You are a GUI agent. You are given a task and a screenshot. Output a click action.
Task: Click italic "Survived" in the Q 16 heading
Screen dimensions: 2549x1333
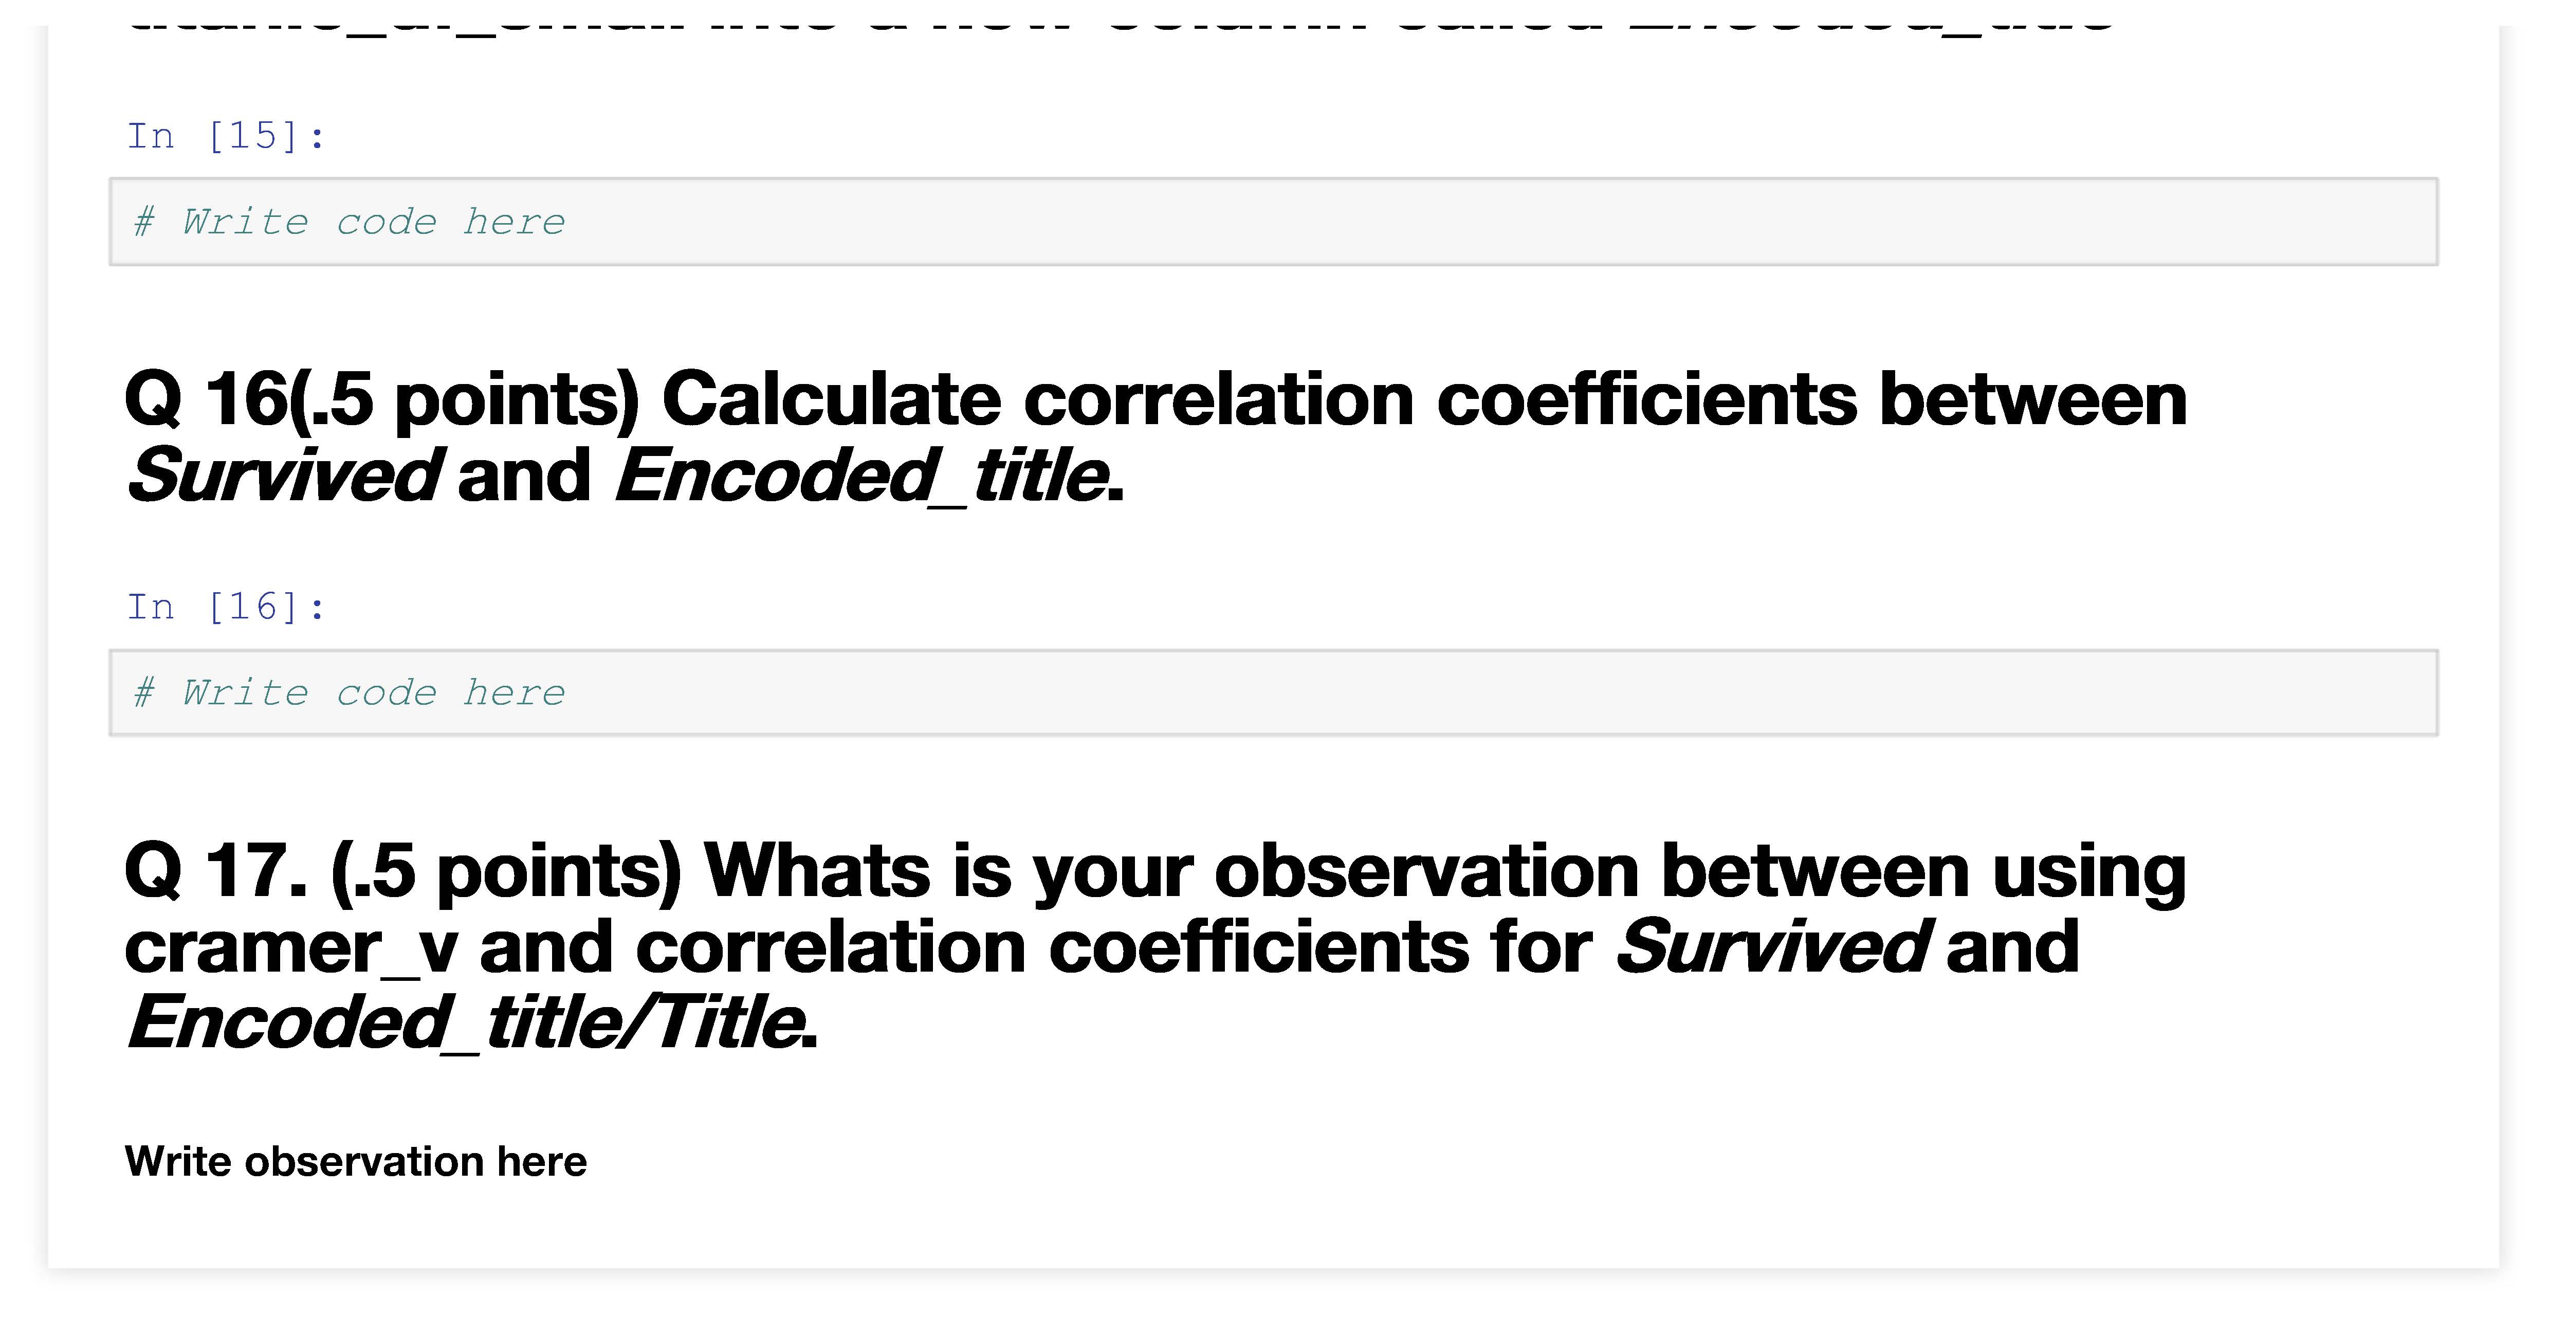click(283, 475)
